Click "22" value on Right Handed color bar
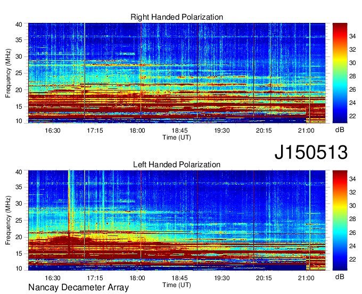Image resolution: width=362 pixels, height=294 pixels. (352, 116)
